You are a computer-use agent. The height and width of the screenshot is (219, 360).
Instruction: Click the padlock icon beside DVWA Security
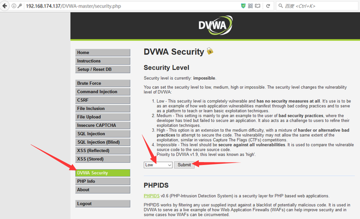pyautogui.click(x=210, y=51)
